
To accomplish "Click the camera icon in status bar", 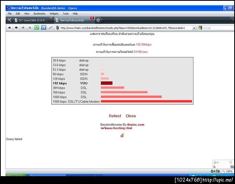I will pyautogui.click(x=218, y=171).
